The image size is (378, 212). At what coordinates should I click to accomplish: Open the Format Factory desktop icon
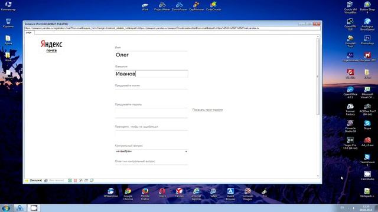pyautogui.click(x=350, y=110)
